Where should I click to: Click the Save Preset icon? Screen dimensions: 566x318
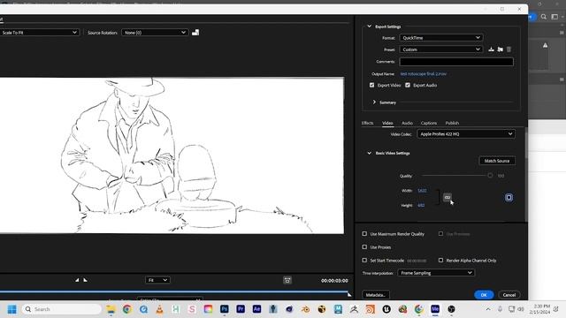pyautogui.click(x=491, y=49)
